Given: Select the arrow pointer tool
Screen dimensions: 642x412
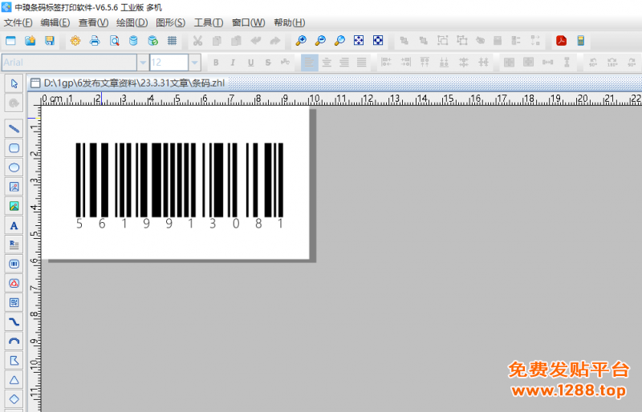Looking at the screenshot, I should pos(14,84).
